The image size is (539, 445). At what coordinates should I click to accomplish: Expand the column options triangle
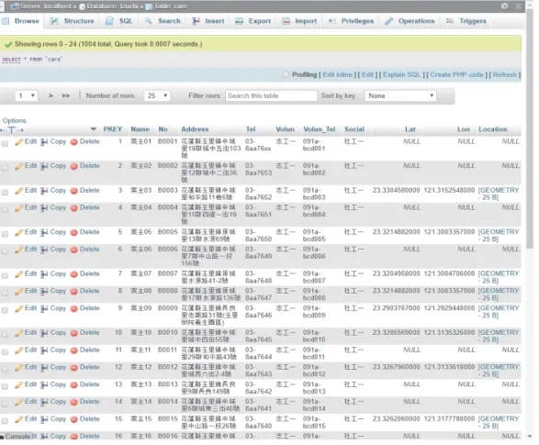click(93, 129)
